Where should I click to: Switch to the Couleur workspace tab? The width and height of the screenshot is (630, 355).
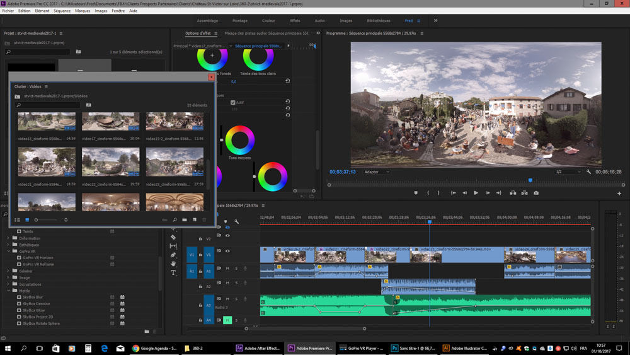(268, 21)
